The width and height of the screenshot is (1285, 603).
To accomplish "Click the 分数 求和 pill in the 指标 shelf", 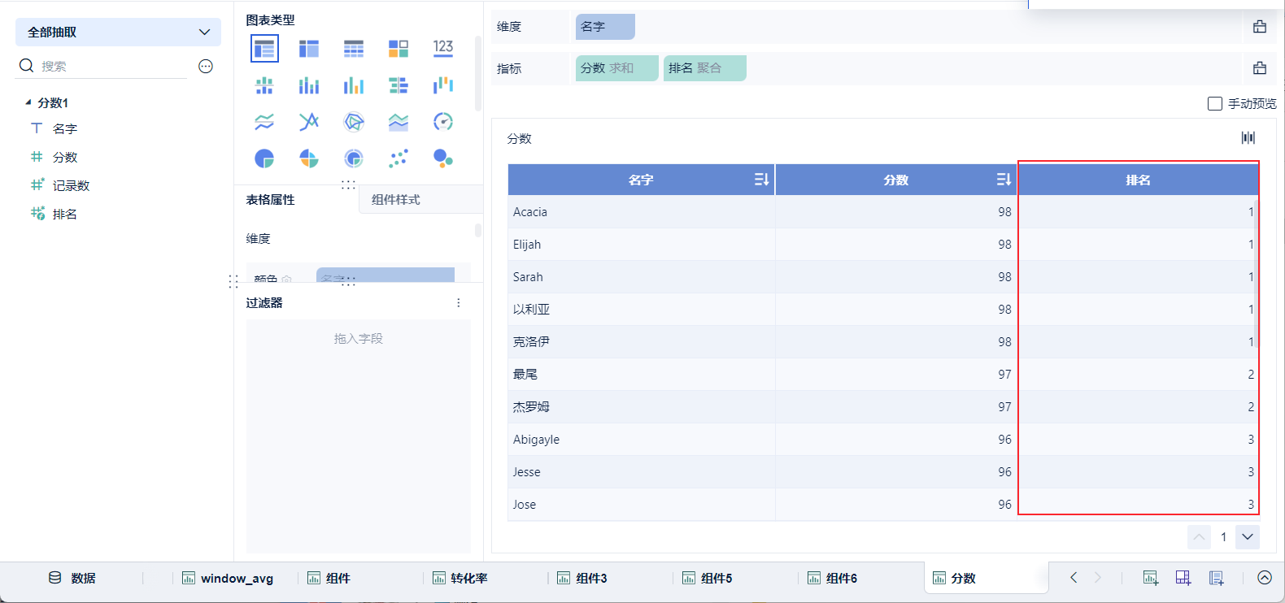I will pos(617,68).
